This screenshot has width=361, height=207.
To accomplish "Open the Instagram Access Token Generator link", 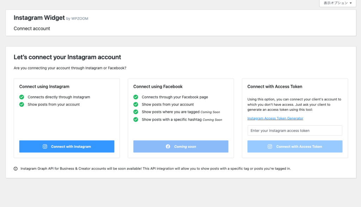I will pyautogui.click(x=275, y=118).
